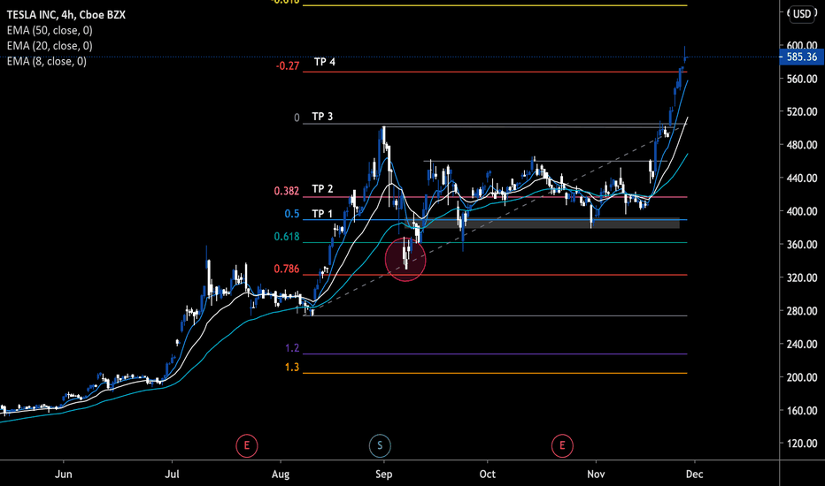Click the Jul label on time axis
825x486 pixels.
pos(172,474)
